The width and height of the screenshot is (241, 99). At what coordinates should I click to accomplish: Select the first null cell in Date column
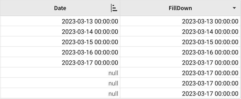60,73
